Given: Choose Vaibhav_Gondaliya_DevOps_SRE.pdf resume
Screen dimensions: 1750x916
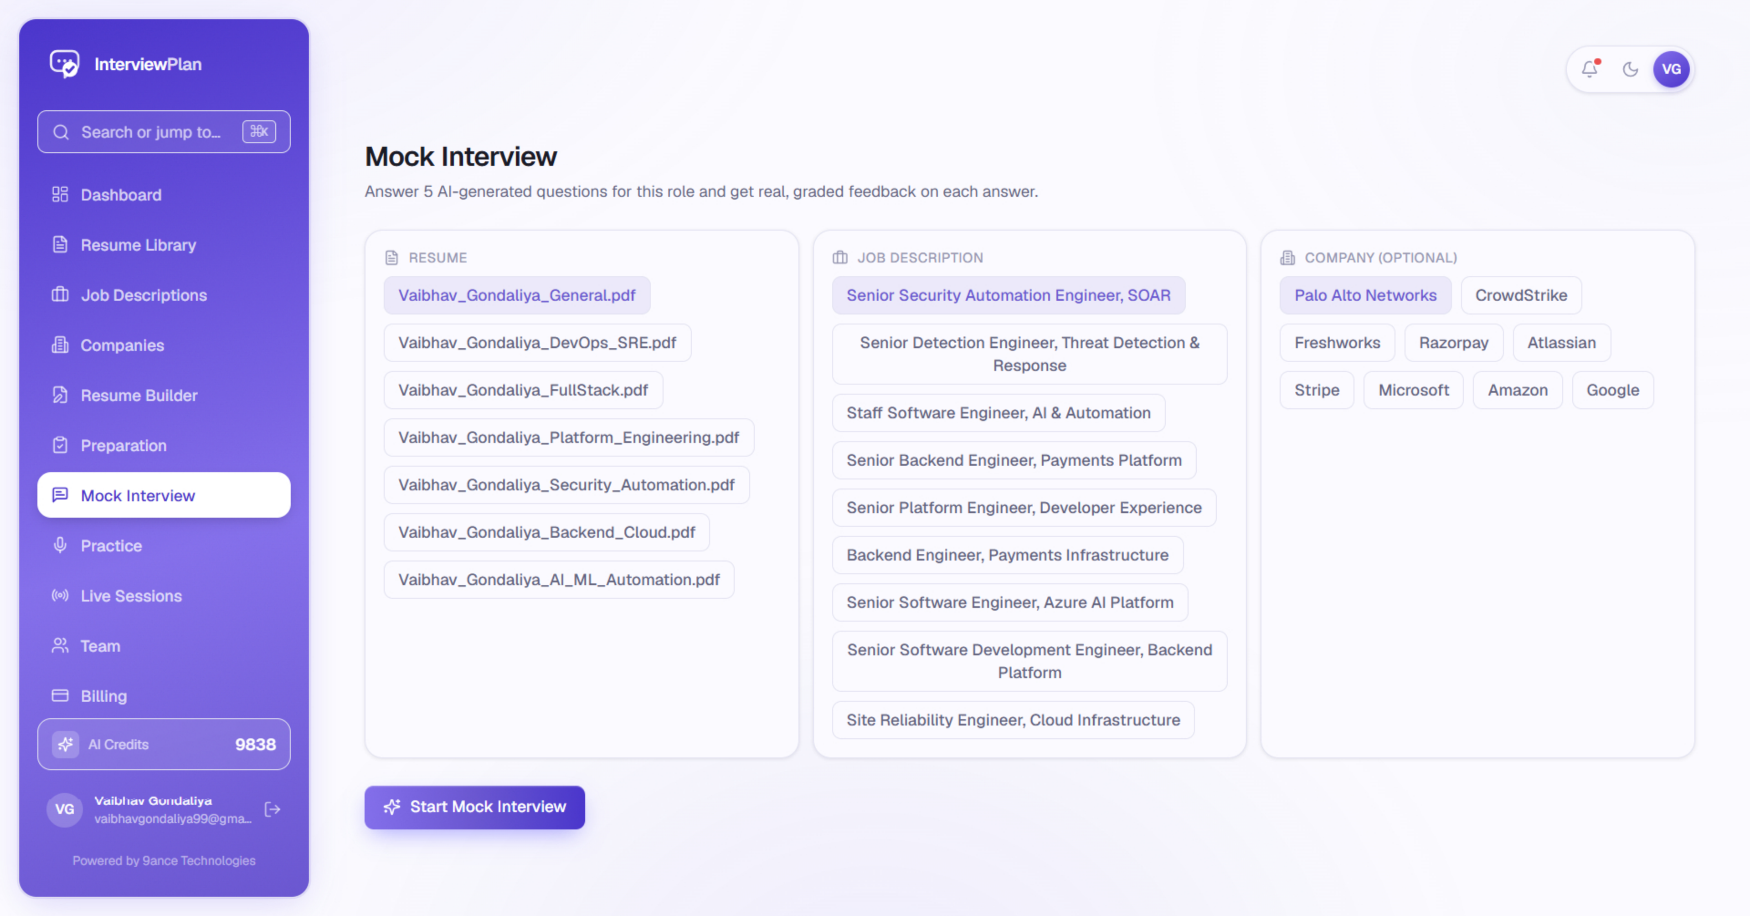Looking at the screenshot, I should tap(537, 343).
